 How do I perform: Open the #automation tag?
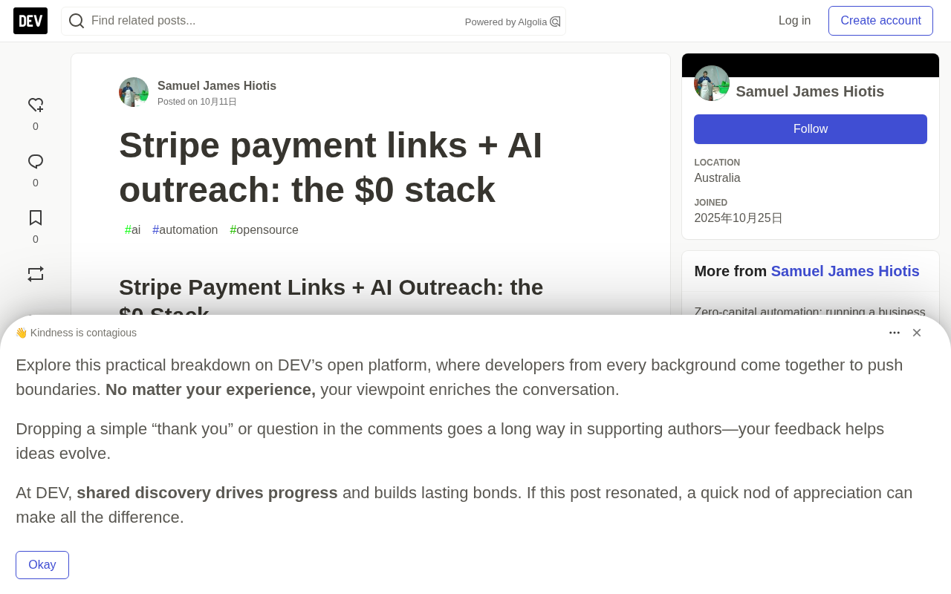click(x=185, y=230)
